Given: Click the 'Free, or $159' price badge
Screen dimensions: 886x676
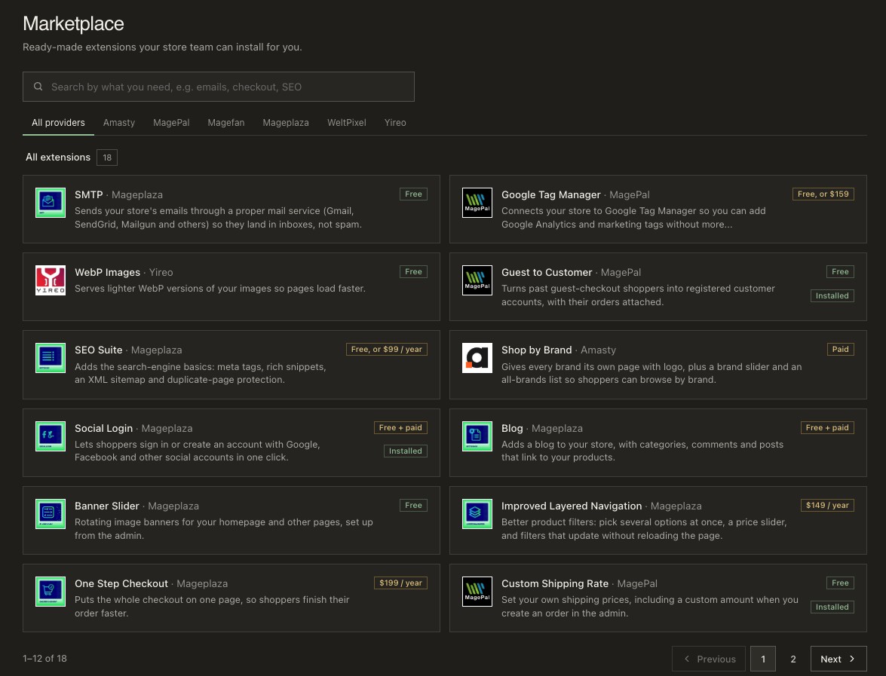Looking at the screenshot, I should click(823, 194).
